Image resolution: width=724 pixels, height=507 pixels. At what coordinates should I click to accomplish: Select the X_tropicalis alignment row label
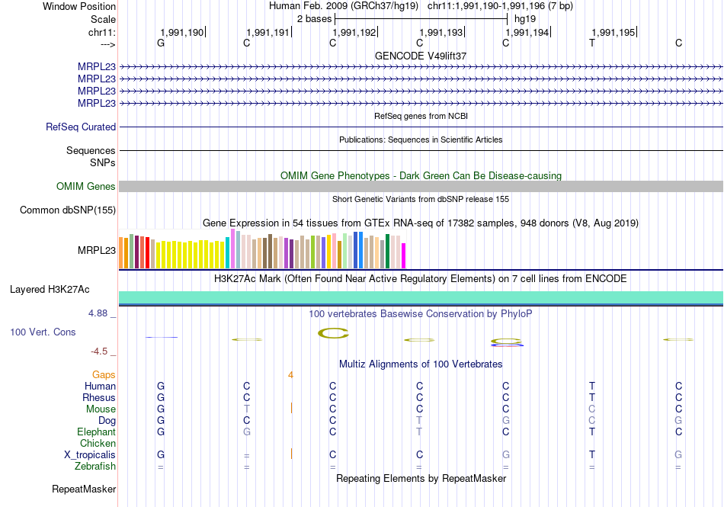click(x=90, y=455)
